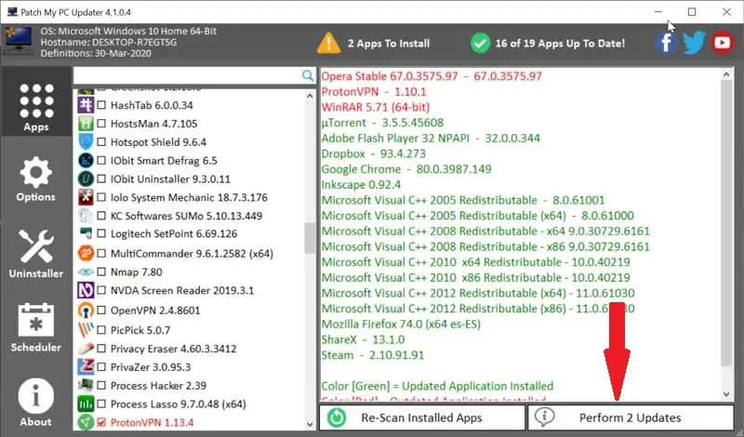Click the yellow warning triangle icon
The width and height of the screenshot is (744, 437).
[x=328, y=43]
